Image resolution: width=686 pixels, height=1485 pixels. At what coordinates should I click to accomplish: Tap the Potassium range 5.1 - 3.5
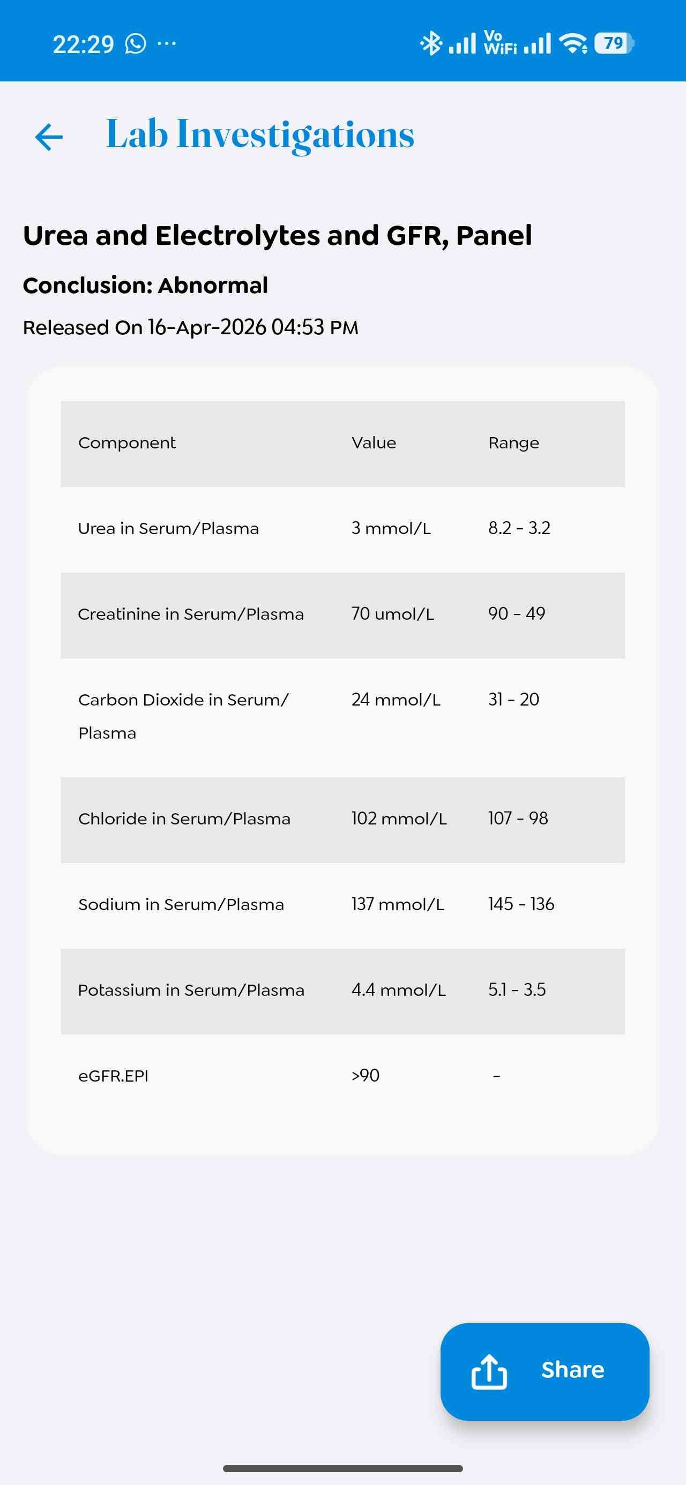pyautogui.click(x=516, y=991)
